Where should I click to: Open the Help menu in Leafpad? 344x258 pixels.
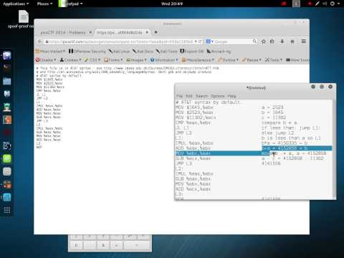pos(231,96)
